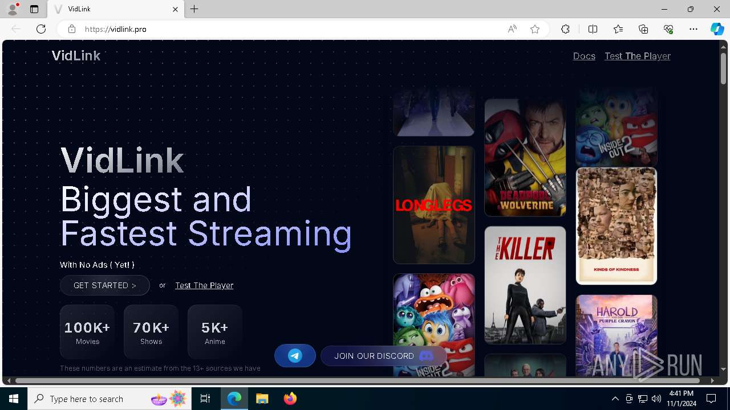Click the GET STARTED button
This screenshot has width=730, height=410.
click(105, 285)
